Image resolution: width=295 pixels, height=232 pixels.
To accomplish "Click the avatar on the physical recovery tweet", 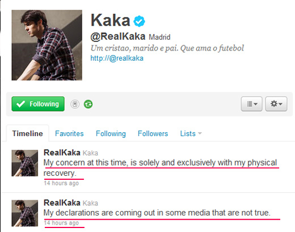I will coord(25,163).
